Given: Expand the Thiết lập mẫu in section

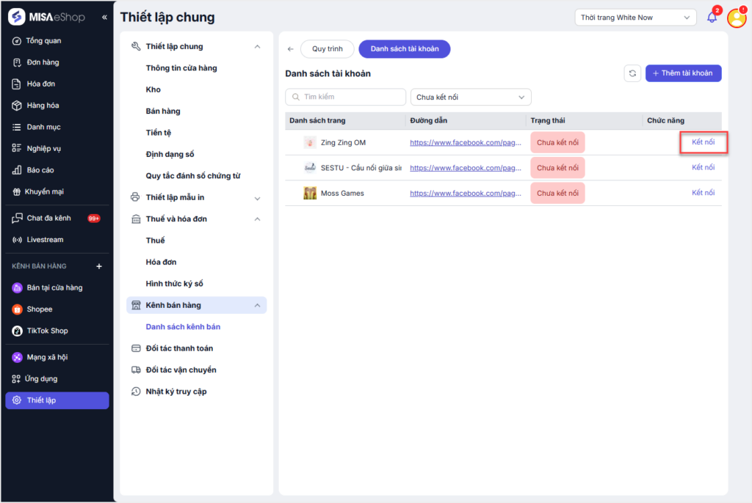Looking at the screenshot, I should [257, 198].
